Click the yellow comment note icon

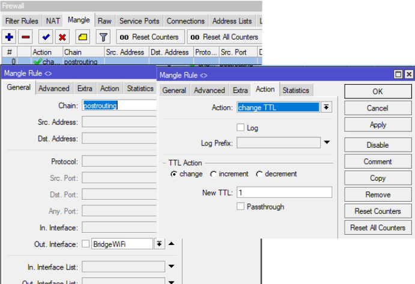click(83, 37)
